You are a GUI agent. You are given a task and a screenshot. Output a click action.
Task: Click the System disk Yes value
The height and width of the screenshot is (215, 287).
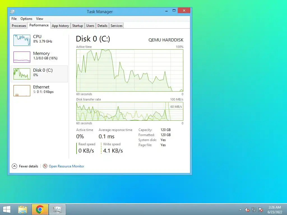pyautogui.click(x=163, y=140)
